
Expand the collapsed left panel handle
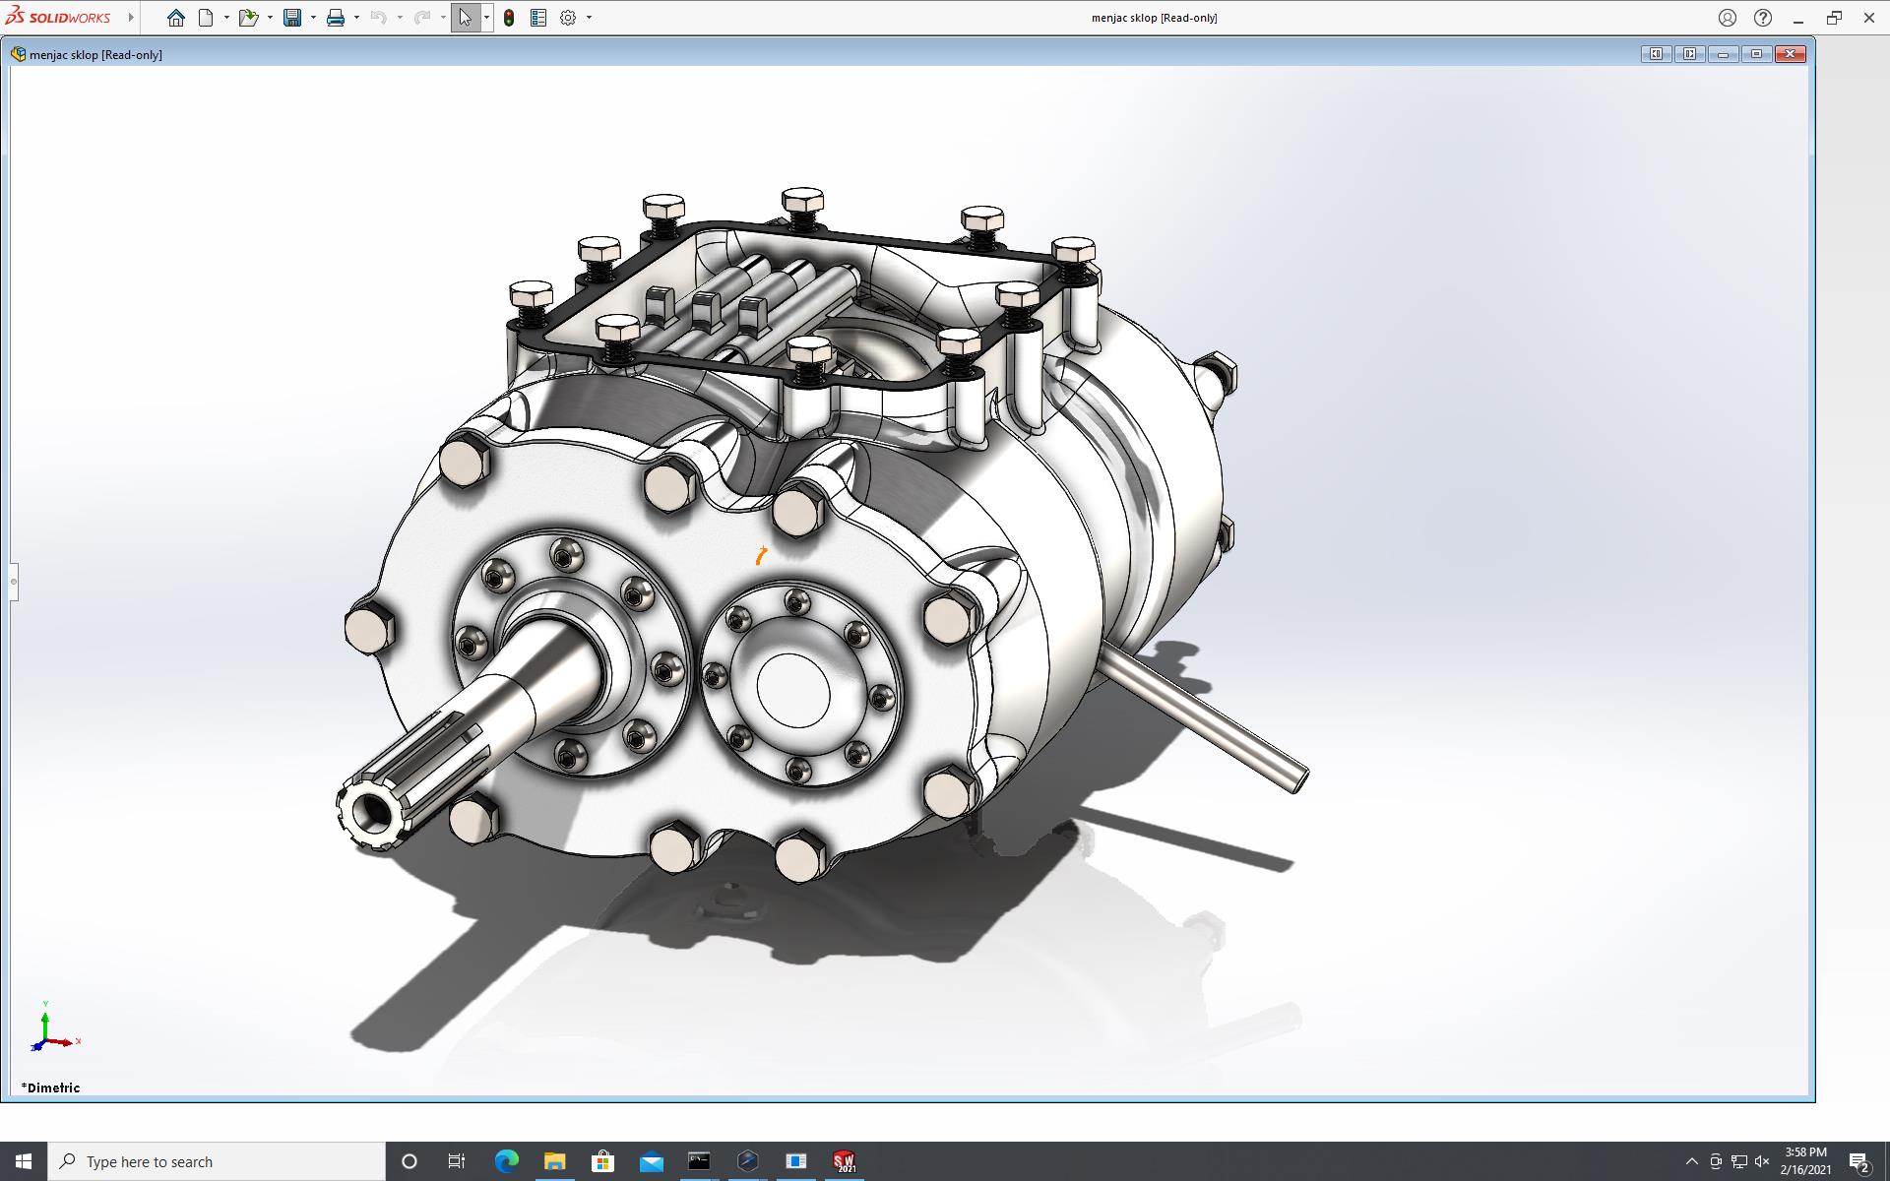14,582
